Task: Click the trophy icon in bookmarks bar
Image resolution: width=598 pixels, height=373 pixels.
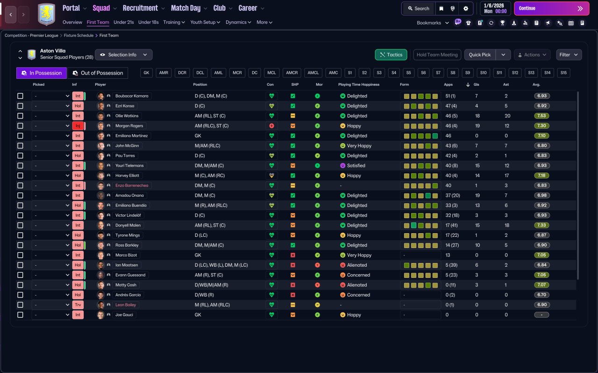Action: coord(503,23)
